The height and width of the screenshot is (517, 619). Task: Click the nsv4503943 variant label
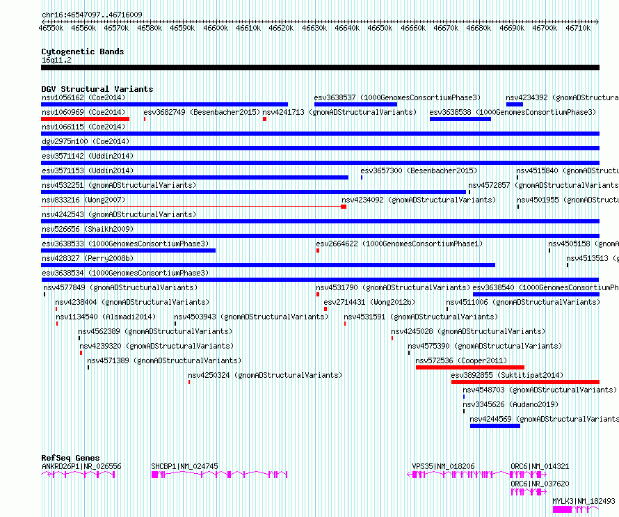click(251, 317)
